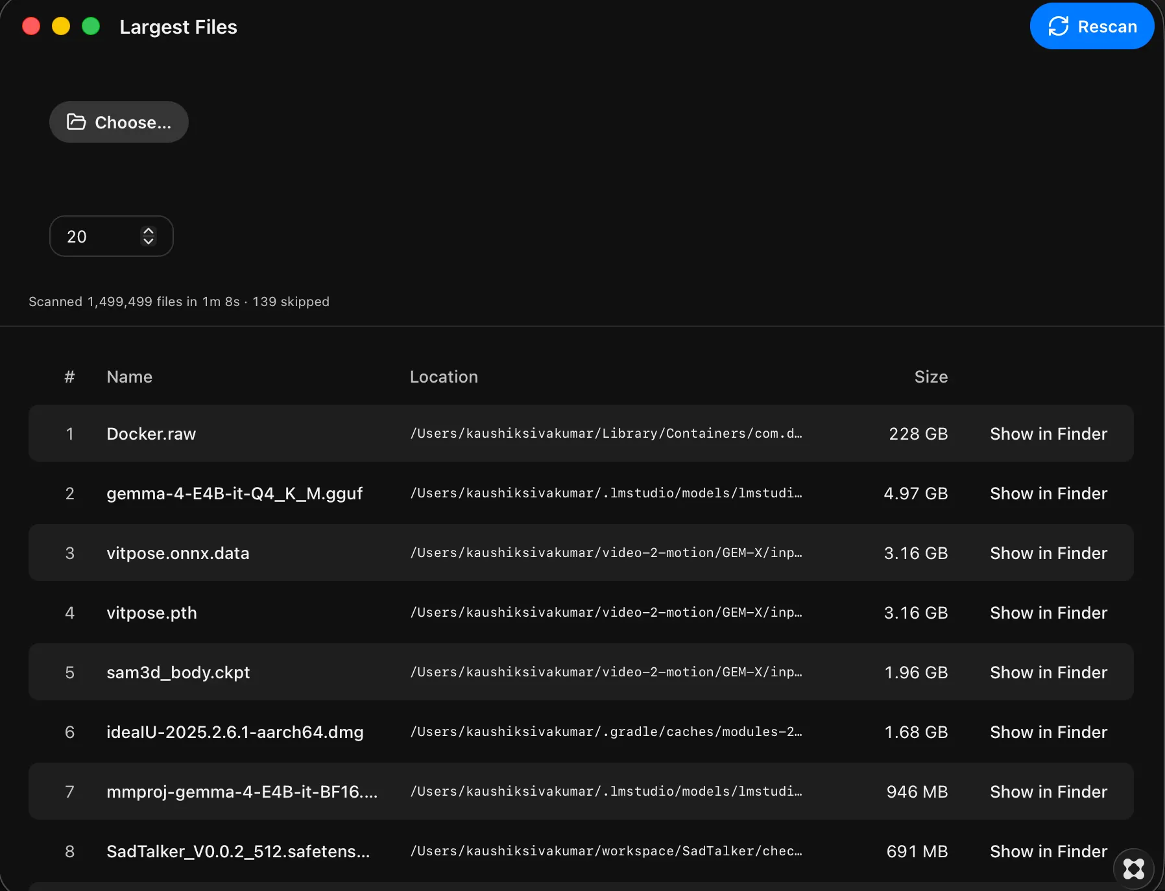Viewport: 1165px width, 891px height.
Task: Click the 1.68 GB size value
Action: 916,732
